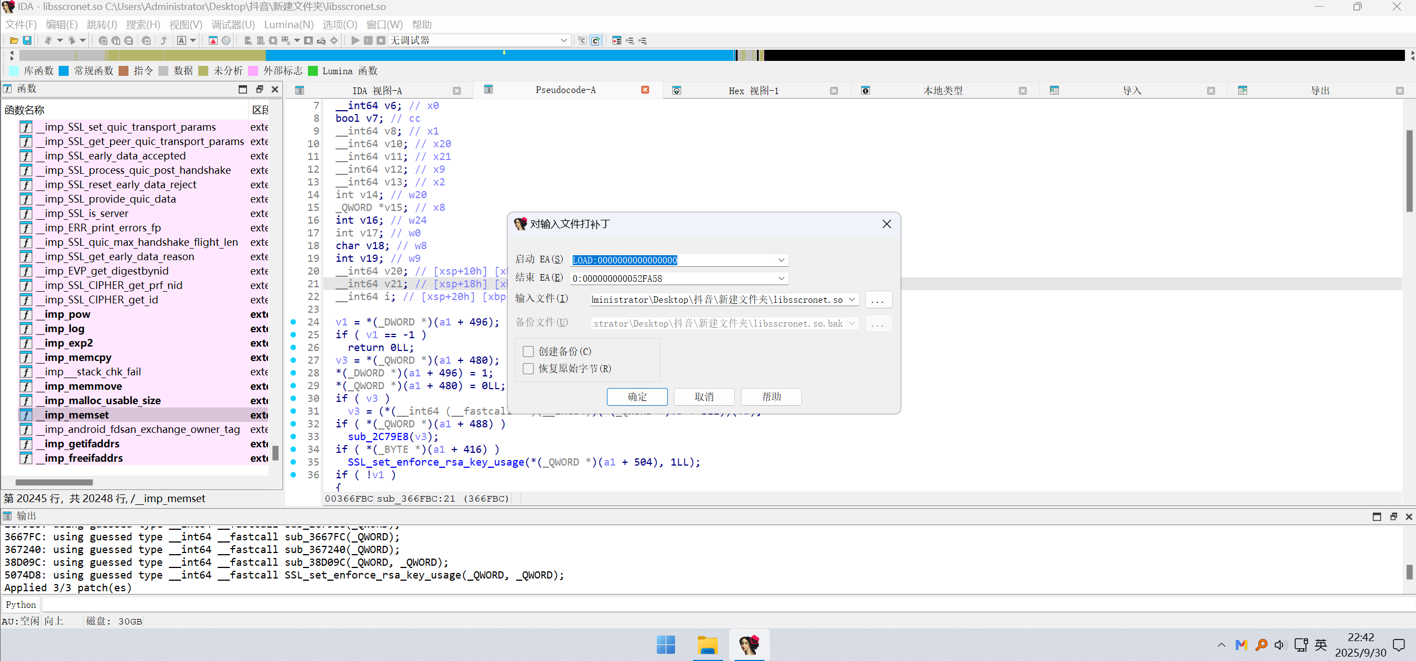Expand the 启动 EA dropdown
Viewport: 1416px width, 661px height.
(781, 260)
